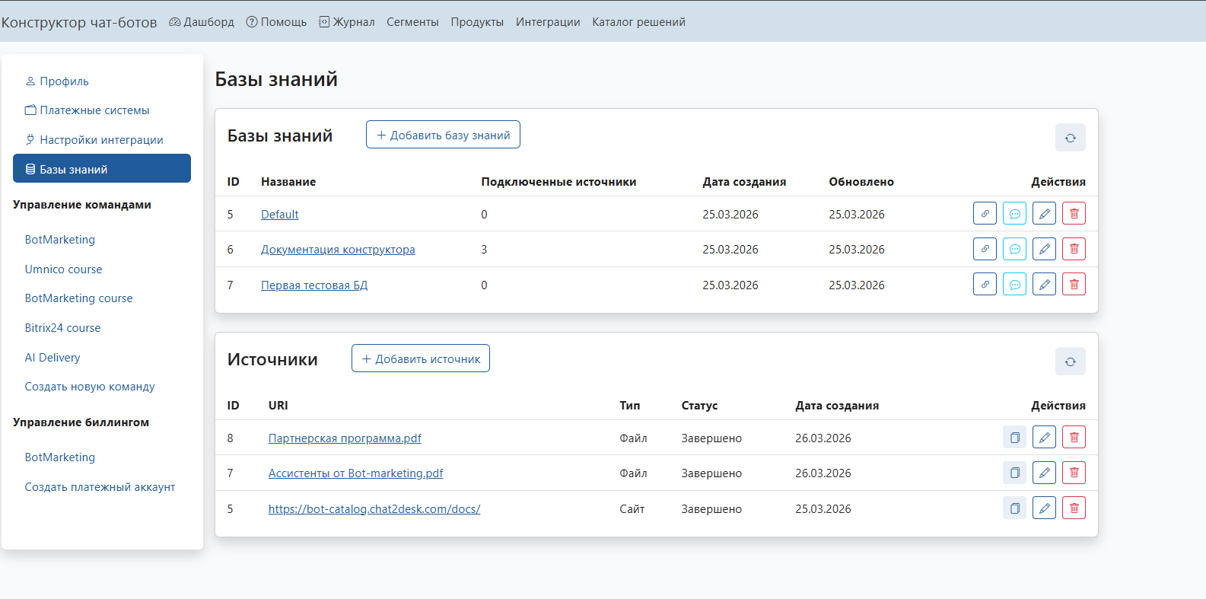
Task: Click link icon for Первая тестовая БД
Action: tap(985, 285)
